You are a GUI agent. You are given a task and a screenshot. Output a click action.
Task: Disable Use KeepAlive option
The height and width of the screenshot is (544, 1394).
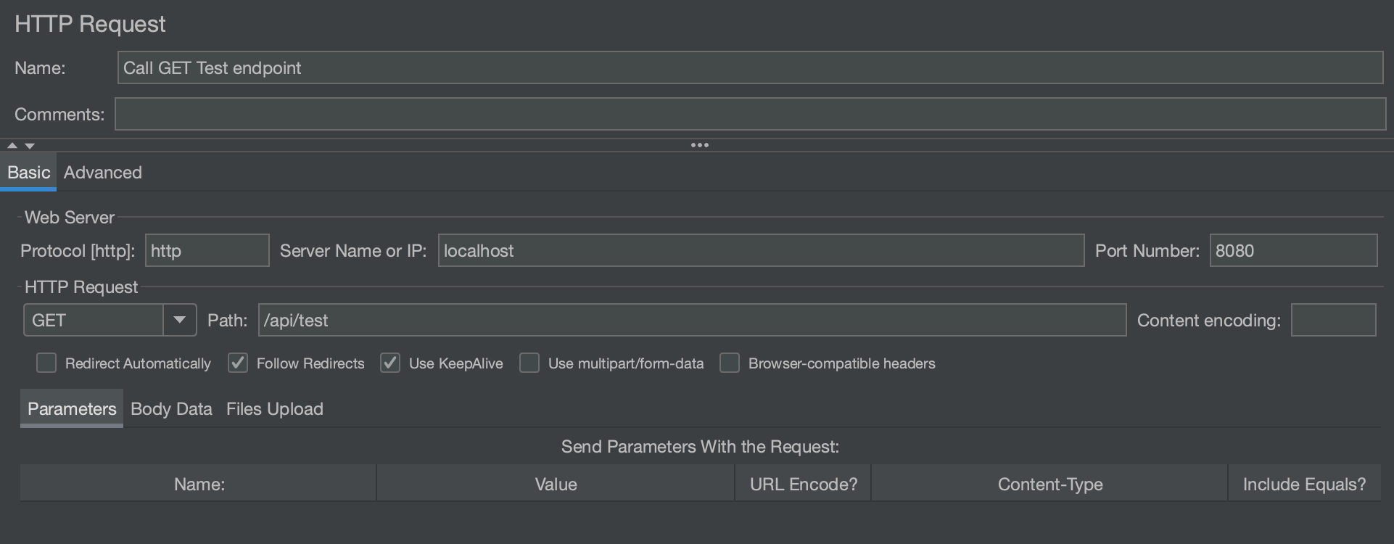pos(390,363)
